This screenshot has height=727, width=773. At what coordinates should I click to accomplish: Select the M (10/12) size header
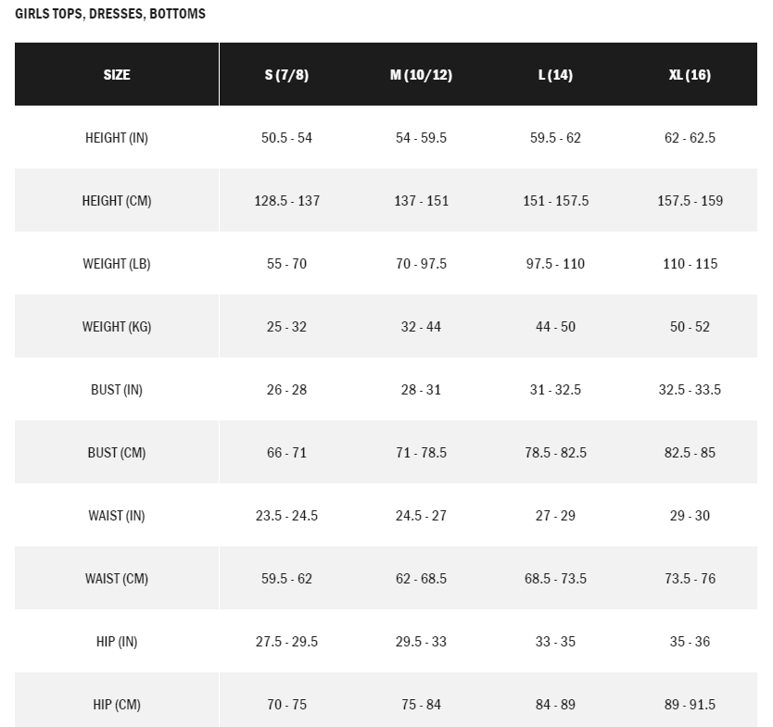[421, 74]
